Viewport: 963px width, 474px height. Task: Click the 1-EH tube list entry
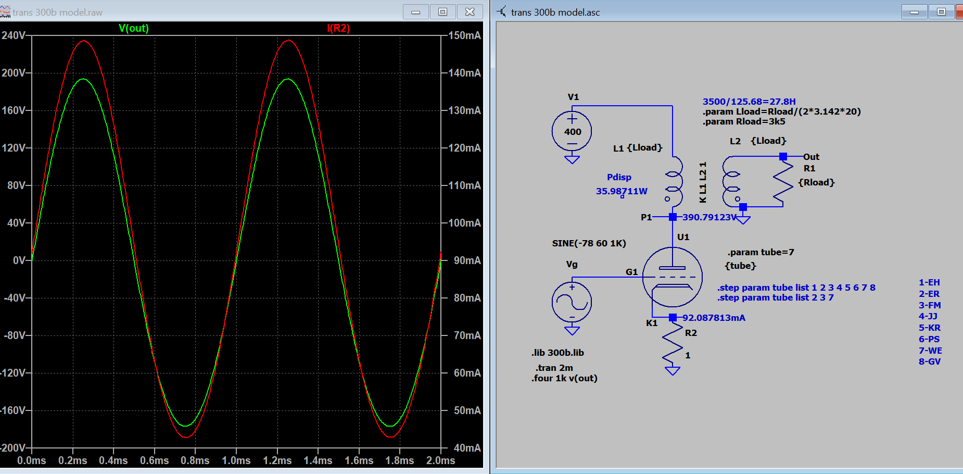pos(929,282)
